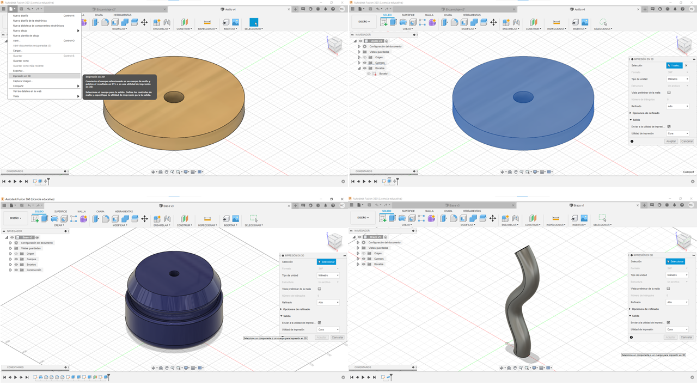Open Tipo de unidad dropdown in top-right dialog

point(678,79)
